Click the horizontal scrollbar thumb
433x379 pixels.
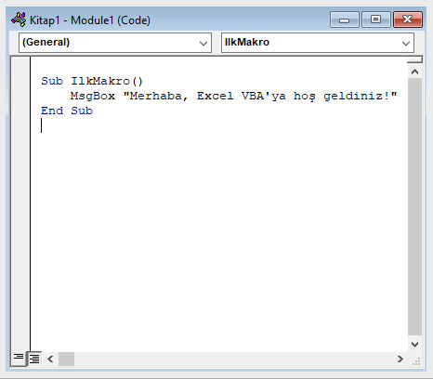(66, 359)
